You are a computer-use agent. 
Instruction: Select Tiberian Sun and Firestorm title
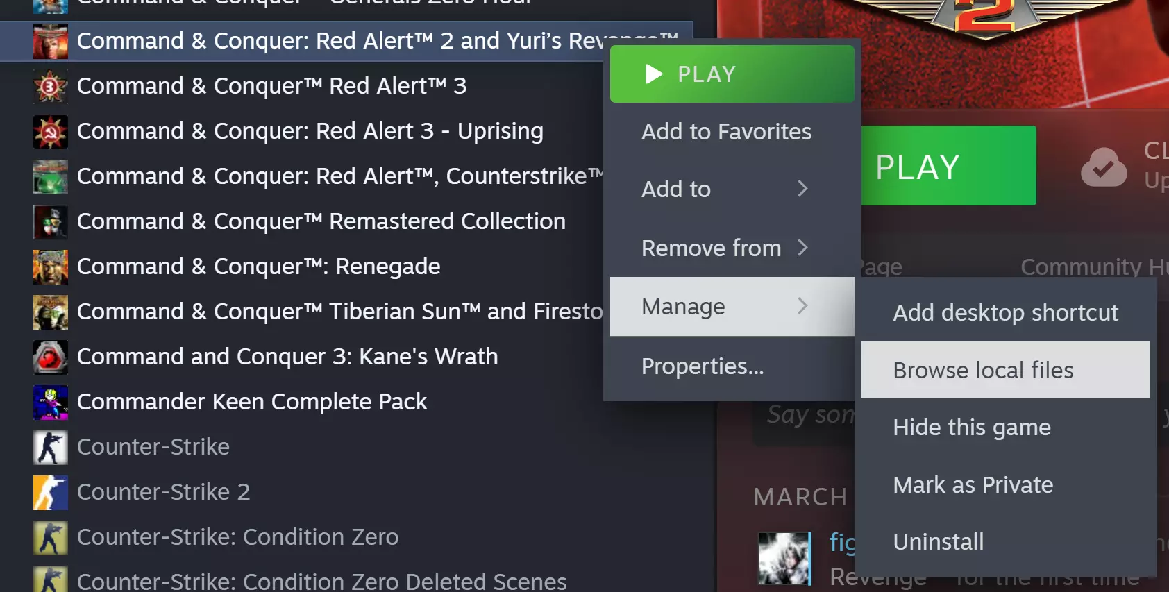tap(340, 312)
